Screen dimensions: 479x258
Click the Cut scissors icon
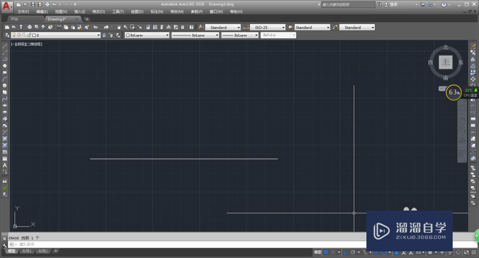[x=59, y=27]
